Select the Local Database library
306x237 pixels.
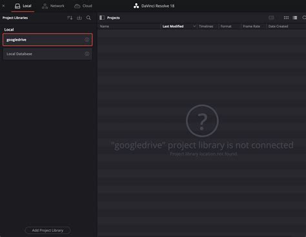click(48, 54)
